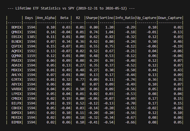Select QSPIX Ann_Alpha value 0.15

pos(51,46)
